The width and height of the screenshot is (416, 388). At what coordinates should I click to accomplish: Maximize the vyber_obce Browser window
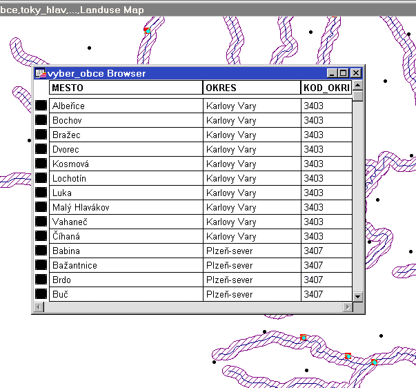tap(343, 73)
